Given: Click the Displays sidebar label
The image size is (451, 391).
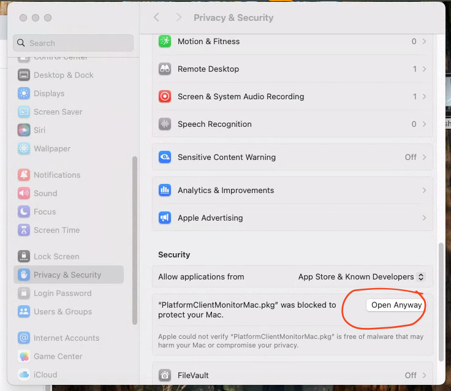Looking at the screenshot, I should pyautogui.click(x=49, y=94).
